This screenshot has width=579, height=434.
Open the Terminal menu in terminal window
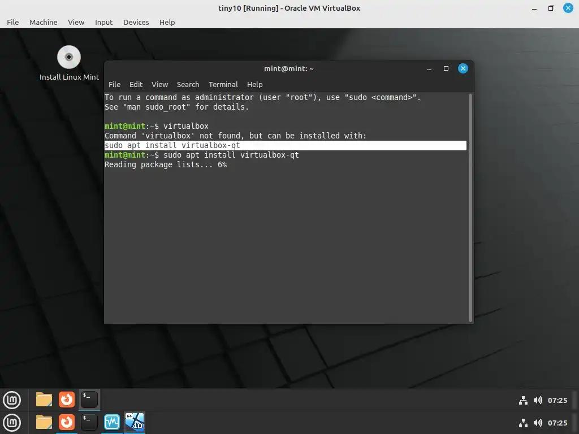223,85
